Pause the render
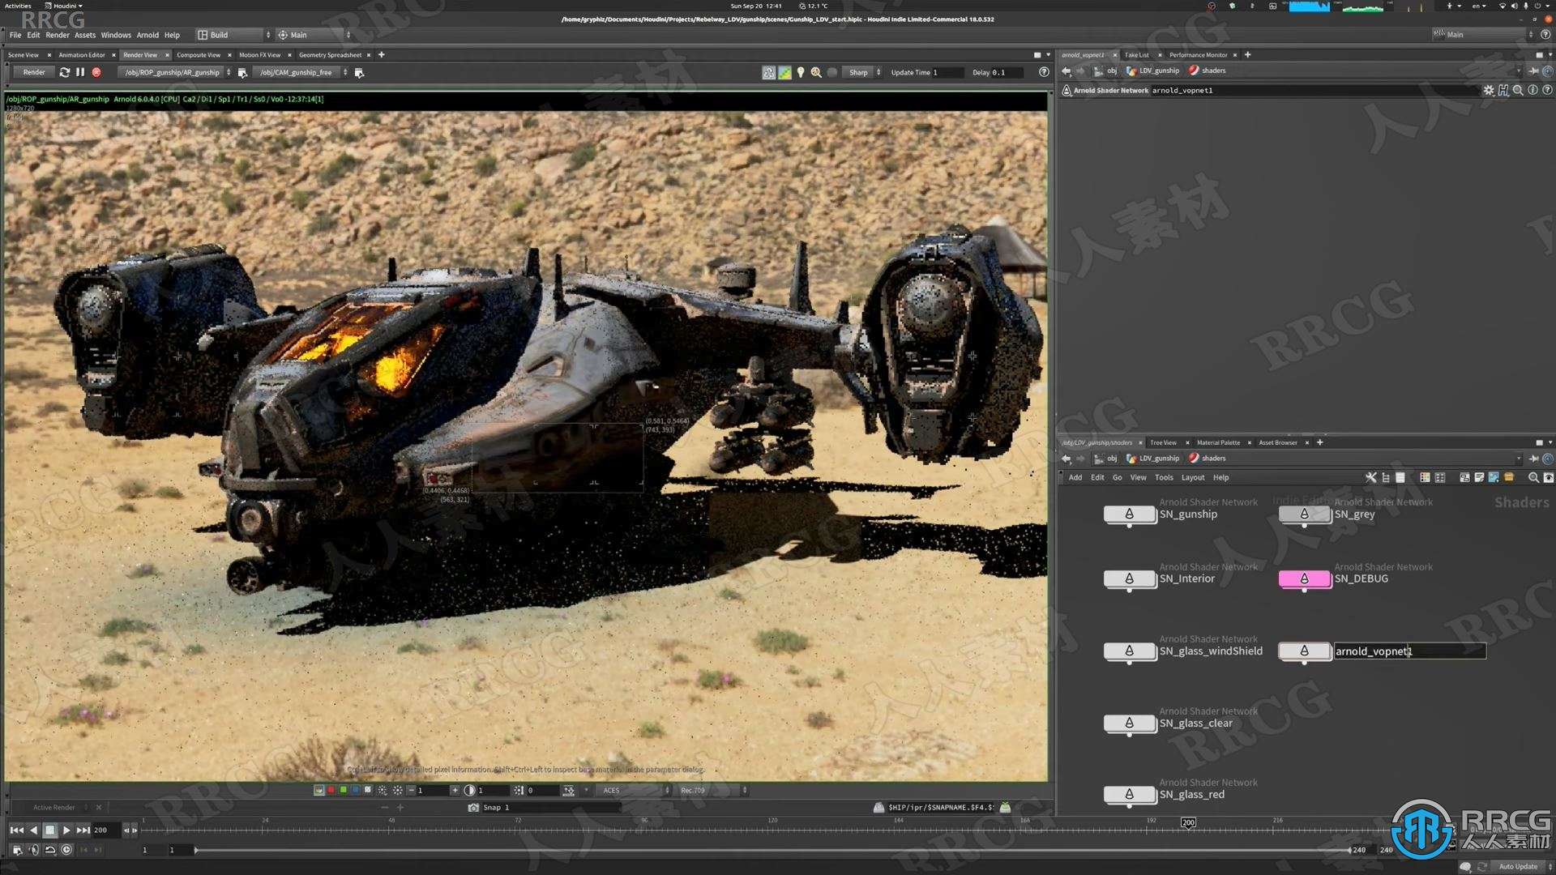This screenshot has height=875, width=1556. (x=80, y=72)
